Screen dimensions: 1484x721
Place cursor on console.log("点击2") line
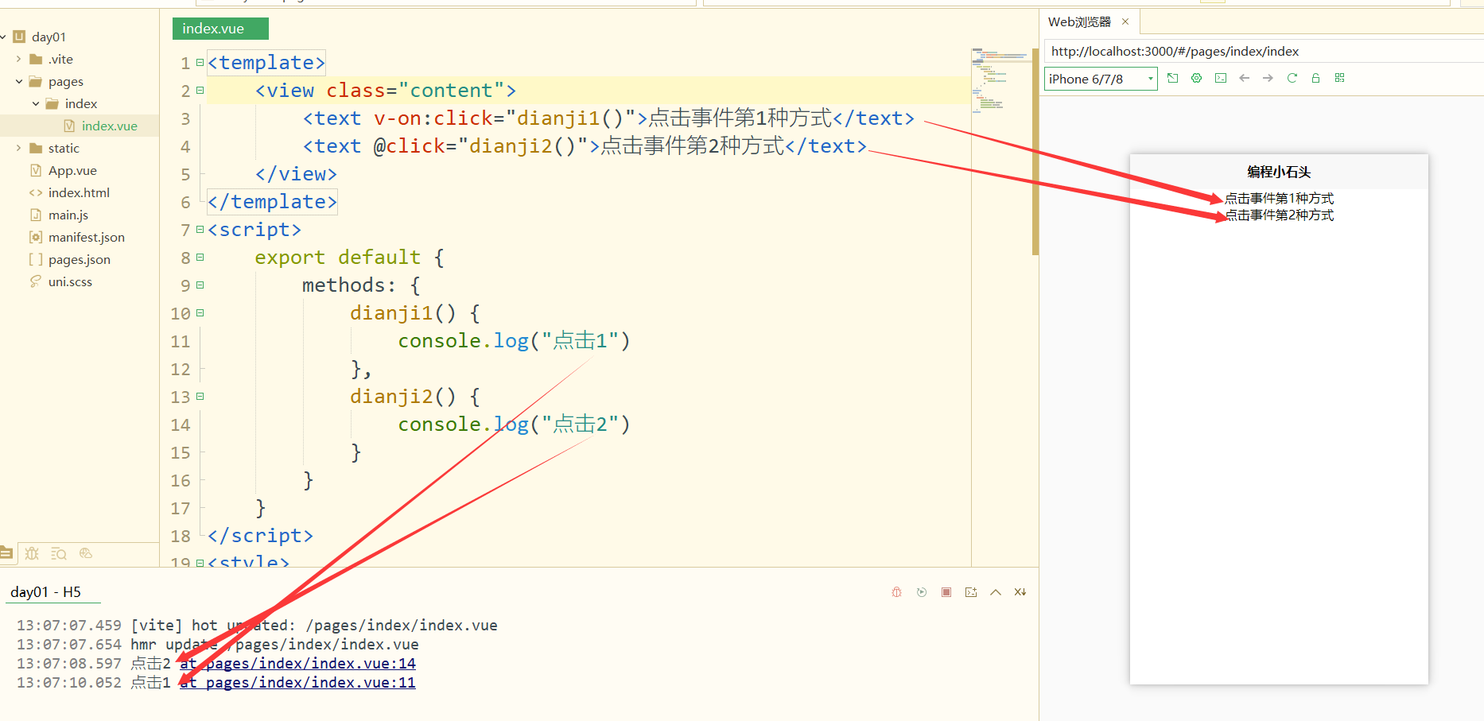[x=514, y=424]
